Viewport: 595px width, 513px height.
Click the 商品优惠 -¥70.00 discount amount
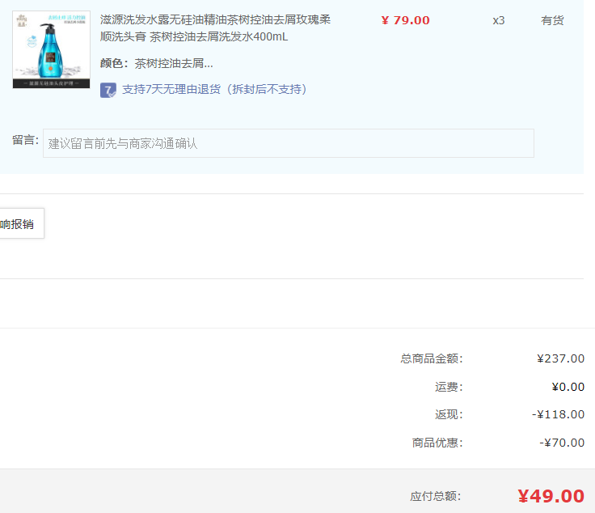[x=561, y=443]
